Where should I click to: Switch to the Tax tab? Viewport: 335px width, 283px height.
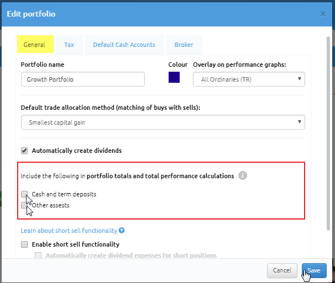pyautogui.click(x=69, y=45)
